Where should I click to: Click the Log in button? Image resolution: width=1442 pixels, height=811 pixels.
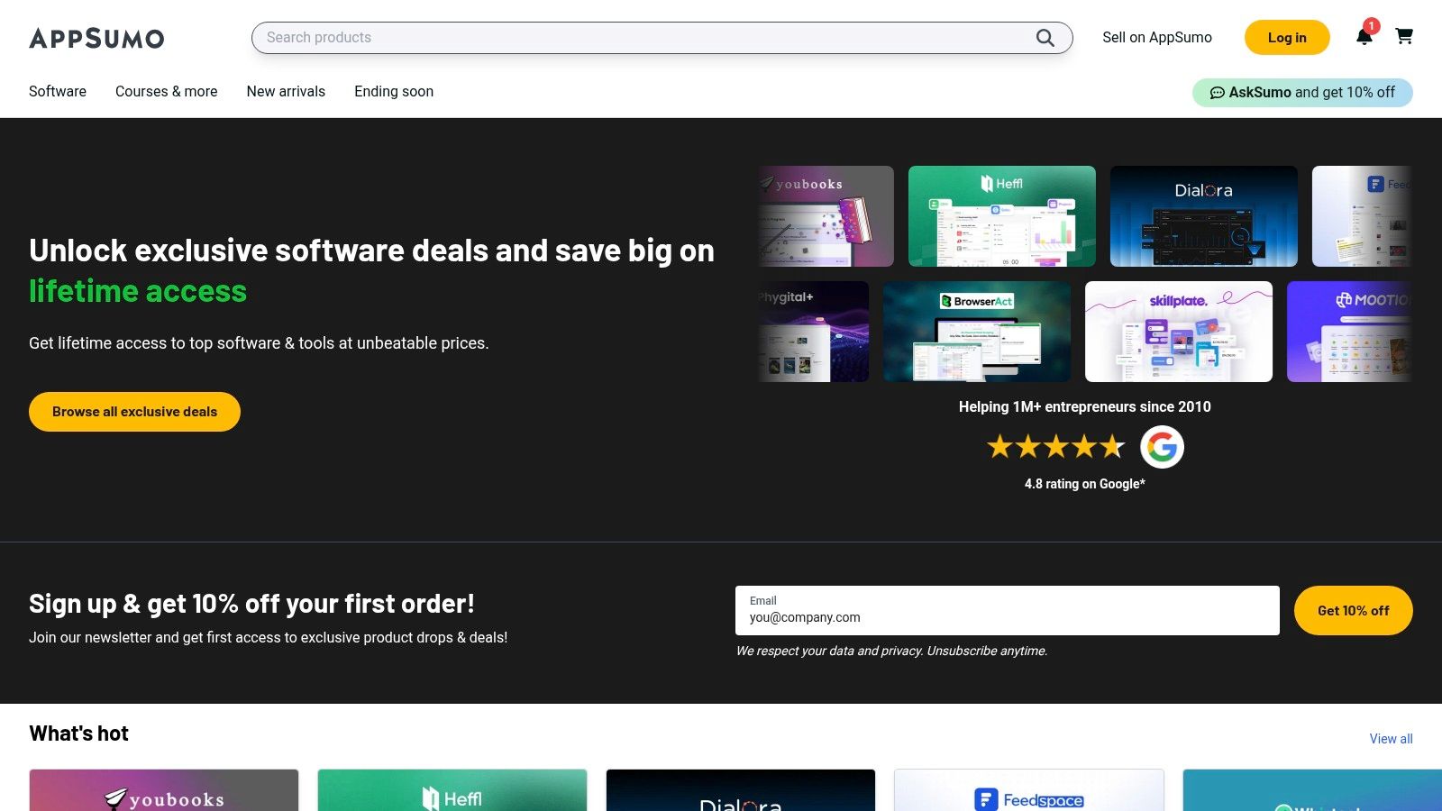[x=1287, y=38]
